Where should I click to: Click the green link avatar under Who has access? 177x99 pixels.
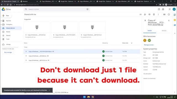149,40
